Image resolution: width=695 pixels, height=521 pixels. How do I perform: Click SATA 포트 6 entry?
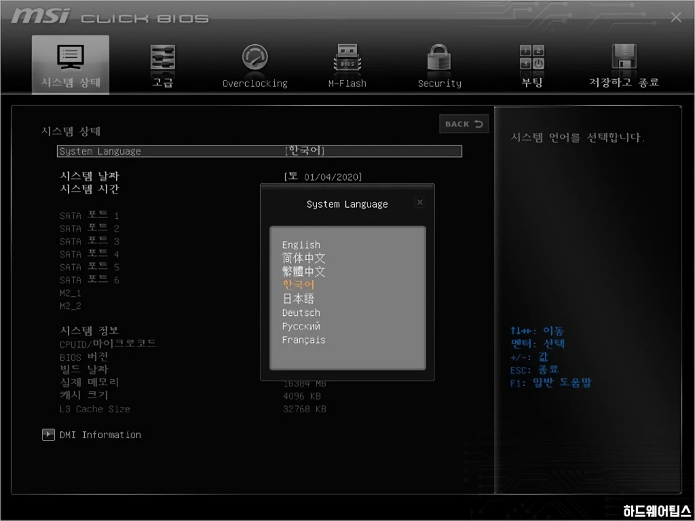(89, 280)
